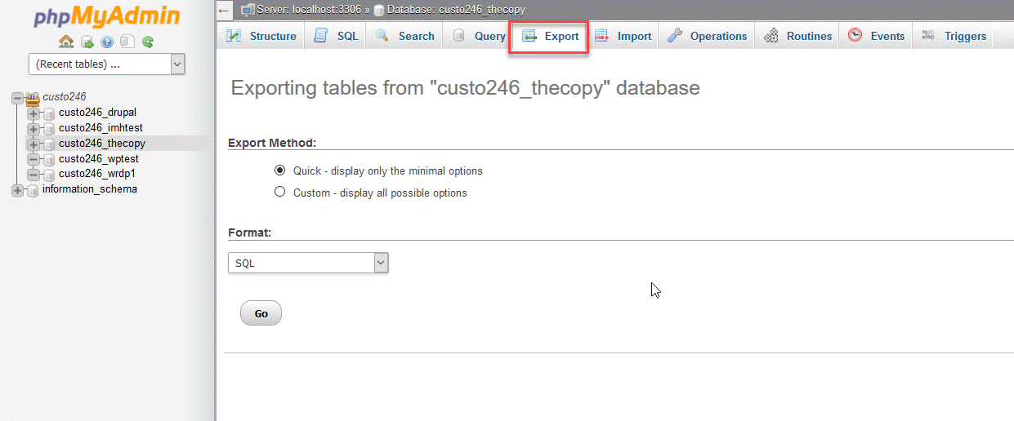This screenshot has height=421, width=1014.
Task: Open the Recent tables dropdown
Action: tap(106, 64)
